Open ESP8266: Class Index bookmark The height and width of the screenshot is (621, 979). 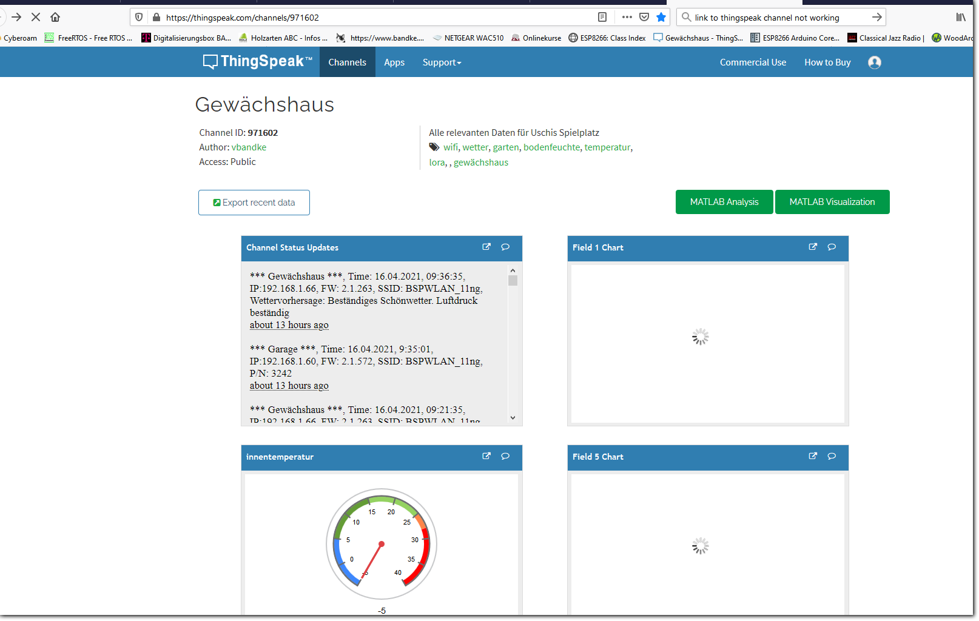607,38
